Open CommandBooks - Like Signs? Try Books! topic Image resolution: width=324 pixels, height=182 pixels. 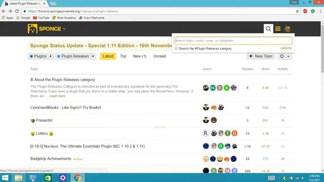(65, 108)
